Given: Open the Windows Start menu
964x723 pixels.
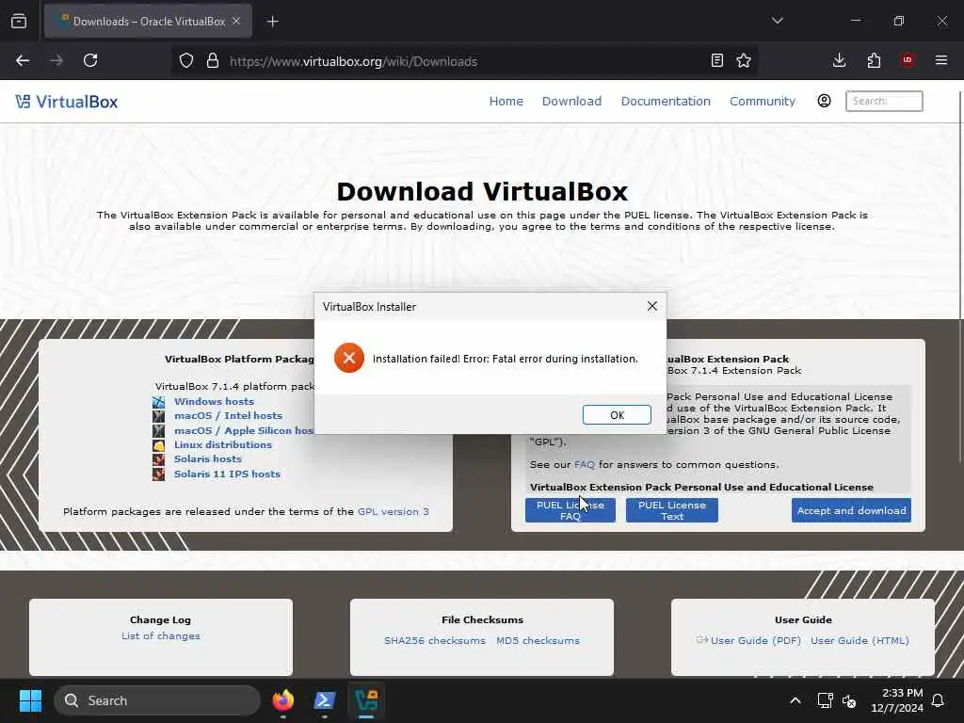Looking at the screenshot, I should (x=30, y=700).
